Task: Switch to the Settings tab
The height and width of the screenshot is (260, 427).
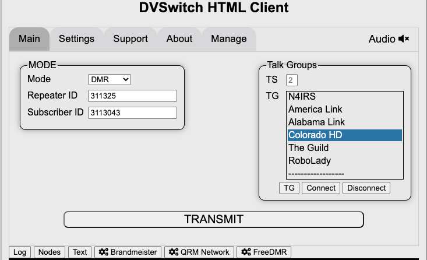Action: (76, 39)
